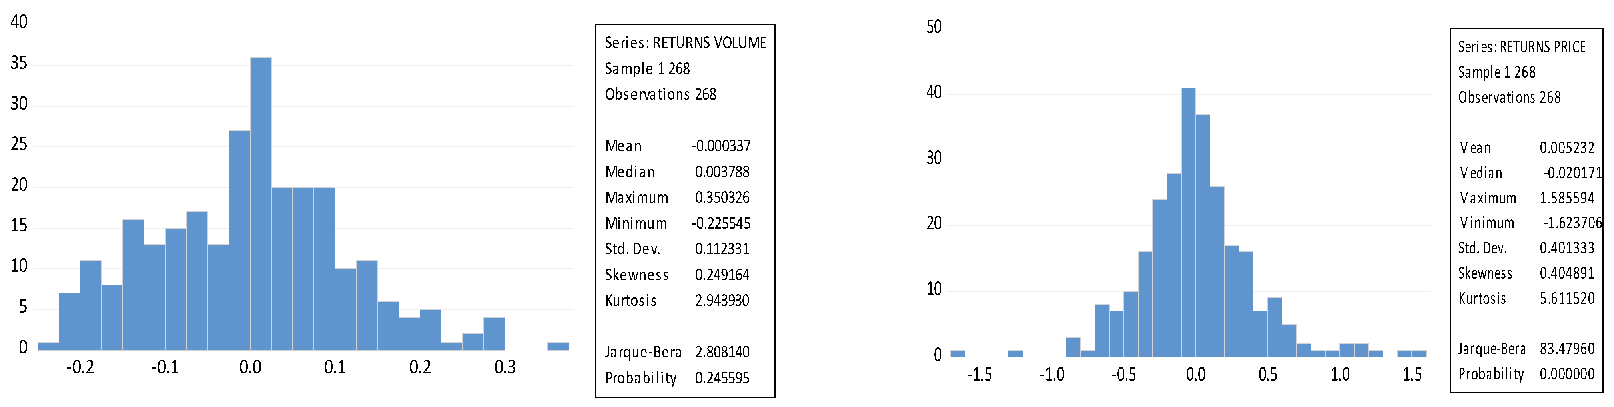
Task: Select the Kurtosis value 5.611520
Action: pyautogui.click(x=1566, y=299)
